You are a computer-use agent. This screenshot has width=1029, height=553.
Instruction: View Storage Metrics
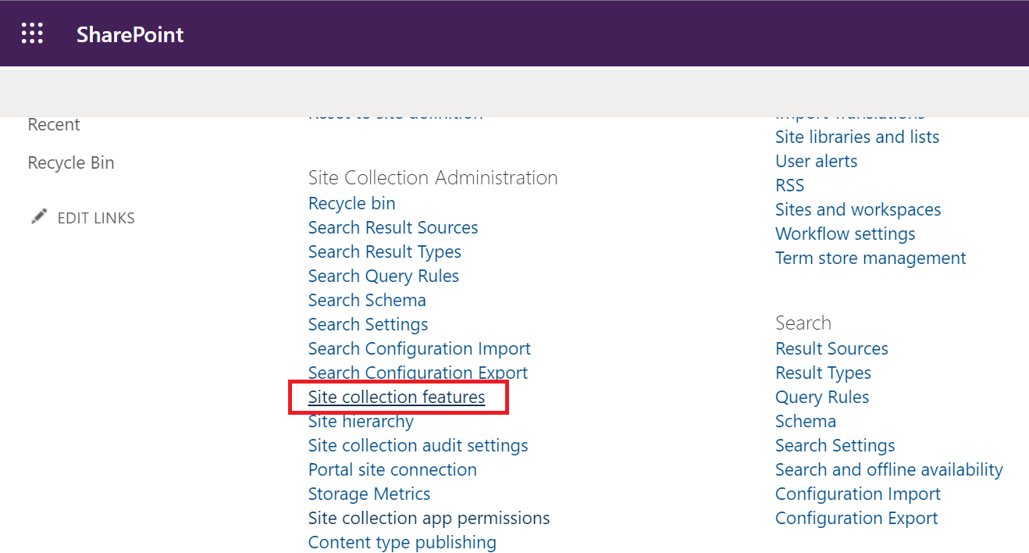click(369, 494)
